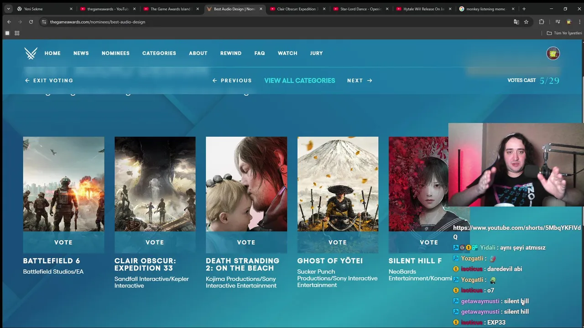
Task: Close the monkey listening meme tab
Action: tap(513, 9)
